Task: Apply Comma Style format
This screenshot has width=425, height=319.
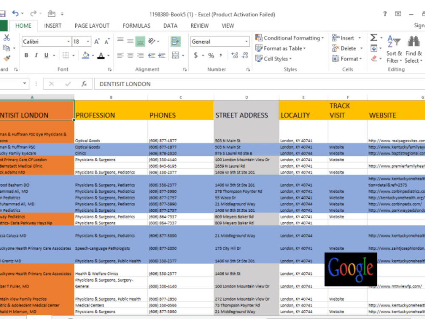Action: click(x=221, y=55)
